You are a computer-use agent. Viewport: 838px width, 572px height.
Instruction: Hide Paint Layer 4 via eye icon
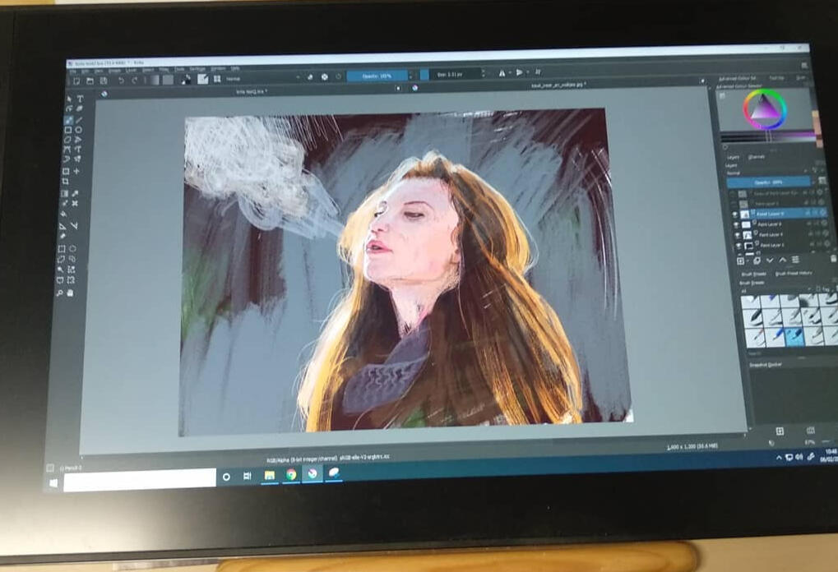[x=737, y=236]
